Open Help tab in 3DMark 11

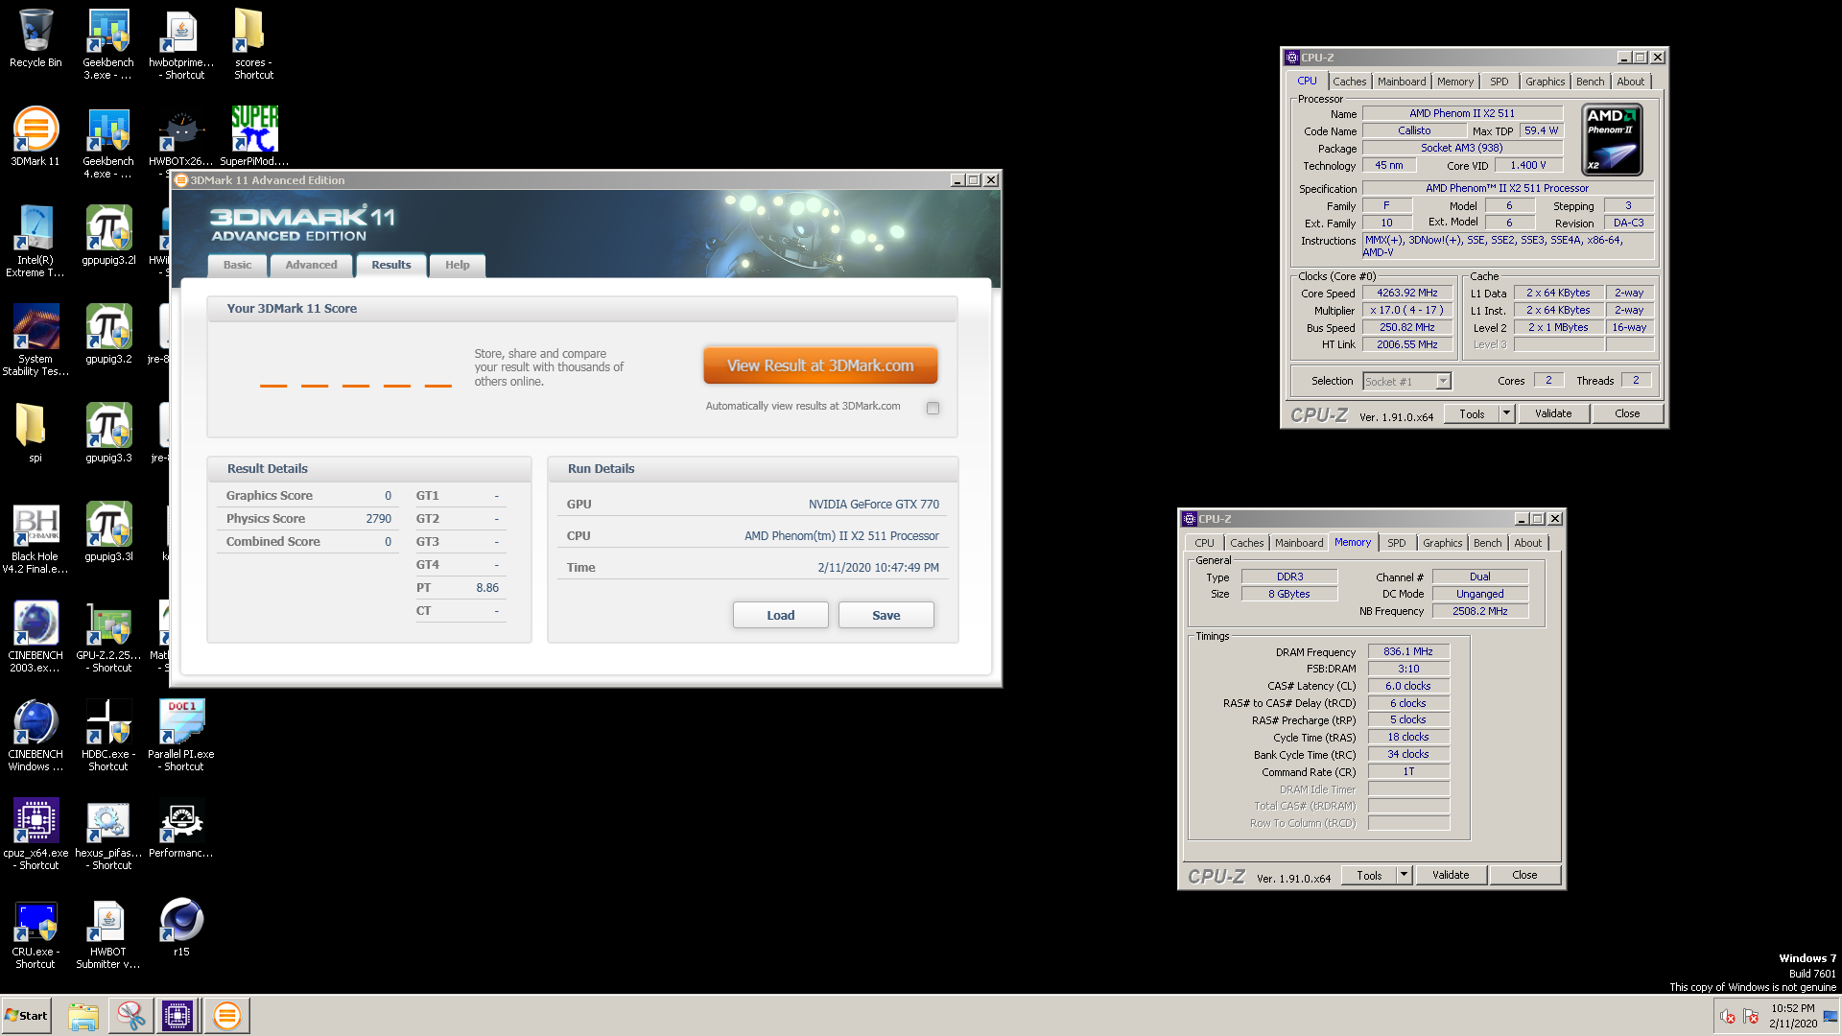(x=457, y=265)
